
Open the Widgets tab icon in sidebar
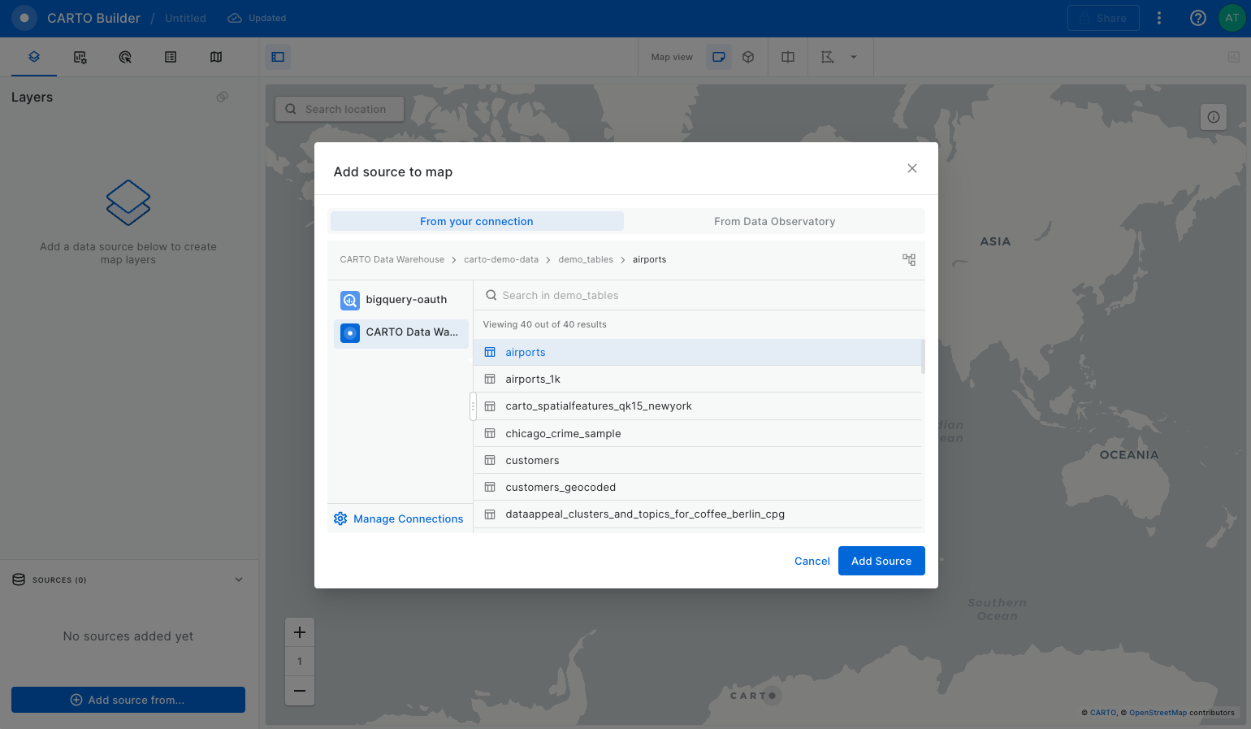point(80,57)
